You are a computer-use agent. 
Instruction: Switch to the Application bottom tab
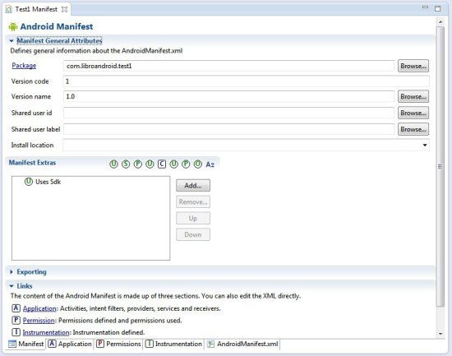(x=70, y=344)
